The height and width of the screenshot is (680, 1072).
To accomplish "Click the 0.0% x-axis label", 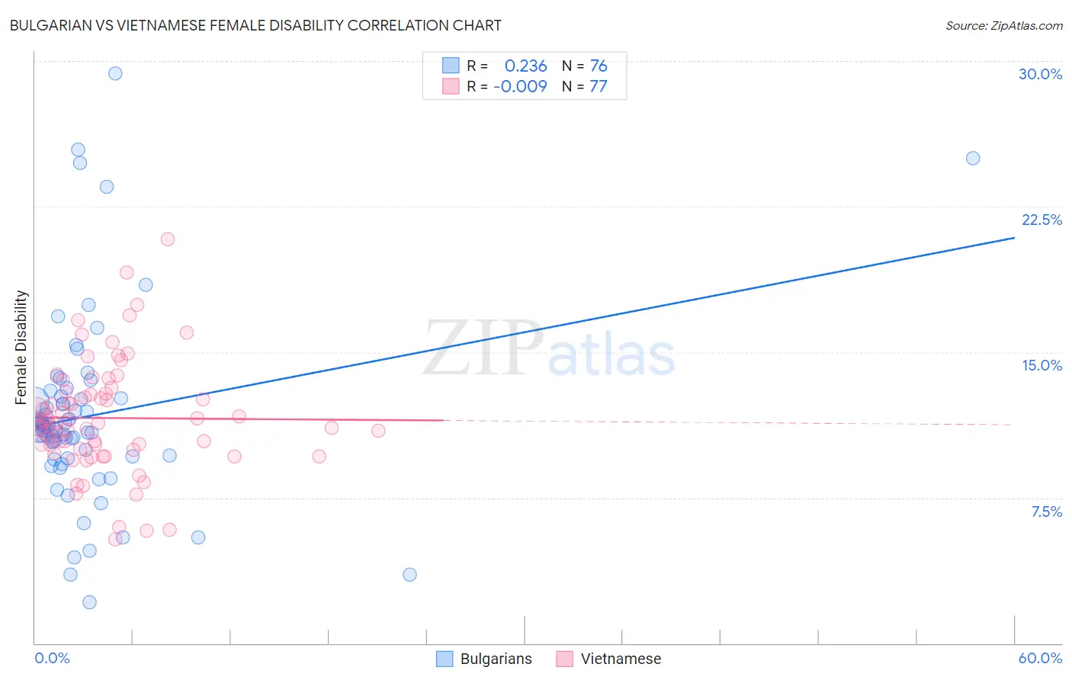I will 52,658.
